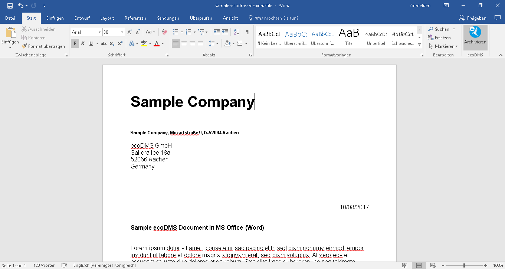Apply strikethrough (abc) formatting
505x269 pixels.
(x=104, y=43)
